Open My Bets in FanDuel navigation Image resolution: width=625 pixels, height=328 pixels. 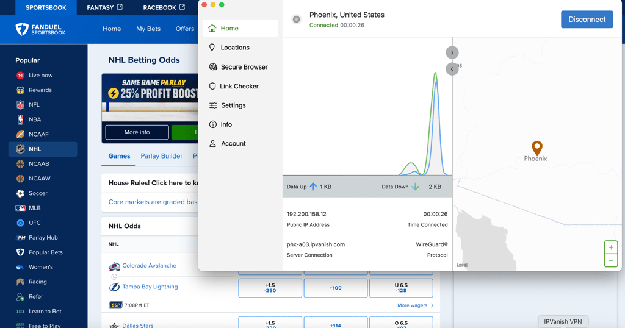[148, 29]
